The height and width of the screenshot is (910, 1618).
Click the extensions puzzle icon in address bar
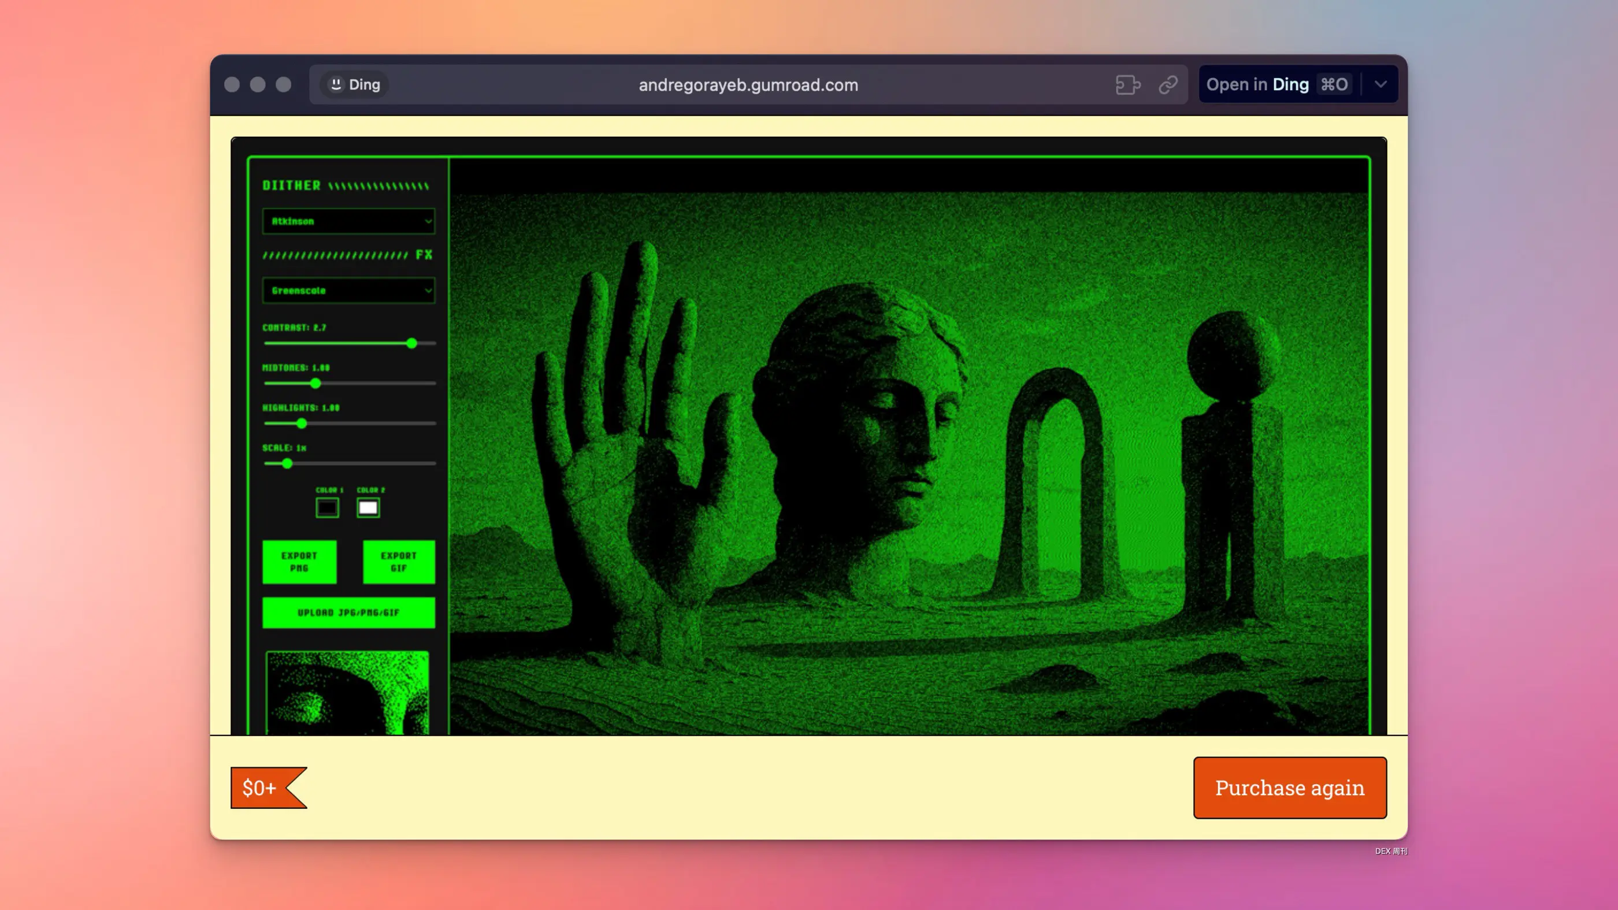(1127, 85)
